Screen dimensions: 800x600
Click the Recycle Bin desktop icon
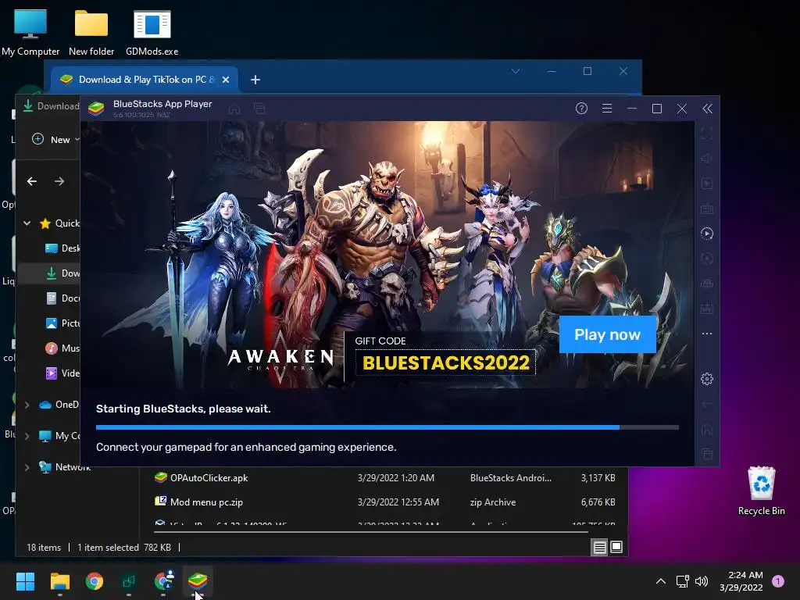click(761, 491)
